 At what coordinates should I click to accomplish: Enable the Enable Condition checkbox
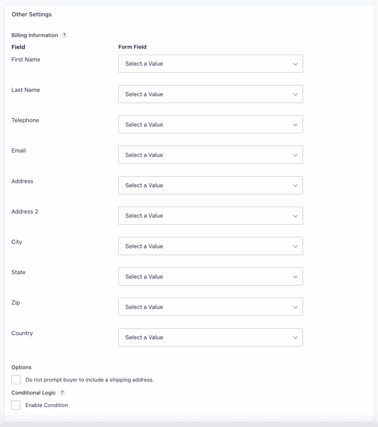(x=16, y=405)
